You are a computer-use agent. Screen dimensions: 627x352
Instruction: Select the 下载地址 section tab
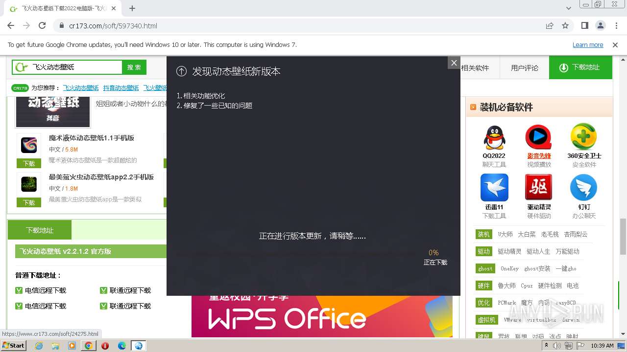point(40,230)
